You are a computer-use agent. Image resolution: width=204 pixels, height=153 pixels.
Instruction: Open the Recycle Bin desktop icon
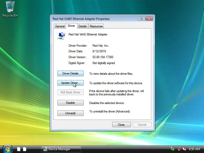pyautogui.click(x=10, y=9)
